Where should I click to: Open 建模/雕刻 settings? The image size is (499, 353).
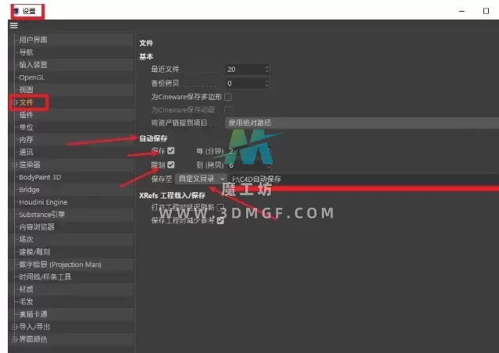34,252
